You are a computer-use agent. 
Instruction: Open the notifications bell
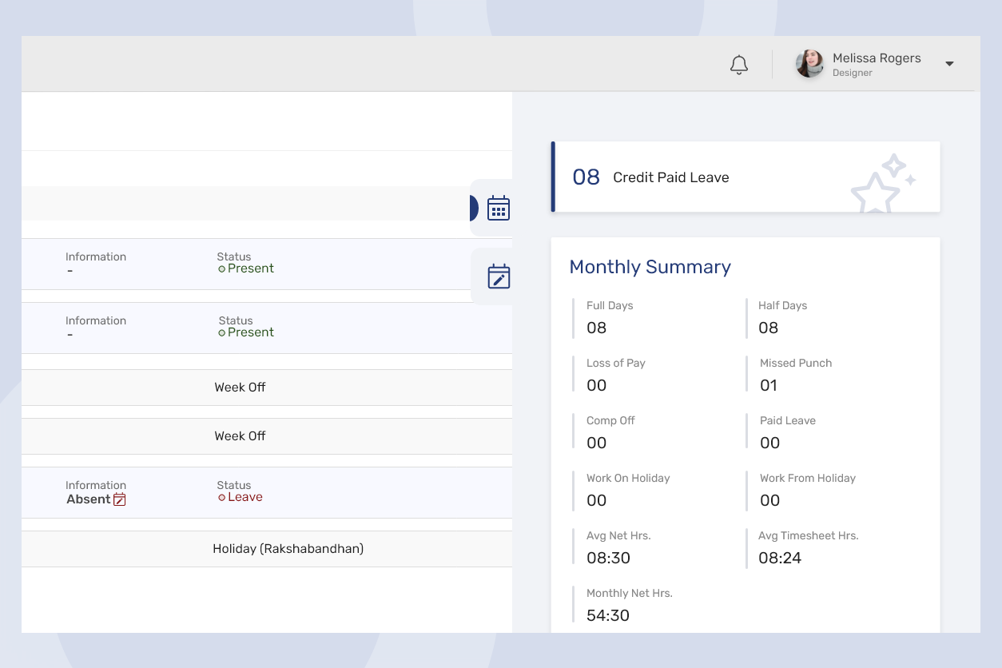739,65
